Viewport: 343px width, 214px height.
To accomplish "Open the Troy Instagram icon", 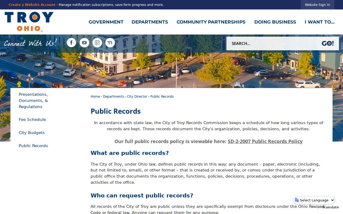I will [x=97, y=43].
